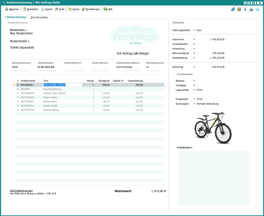Click the printer icon to print the document
The width and height of the screenshot is (264, 216).
tap(251, 9)
